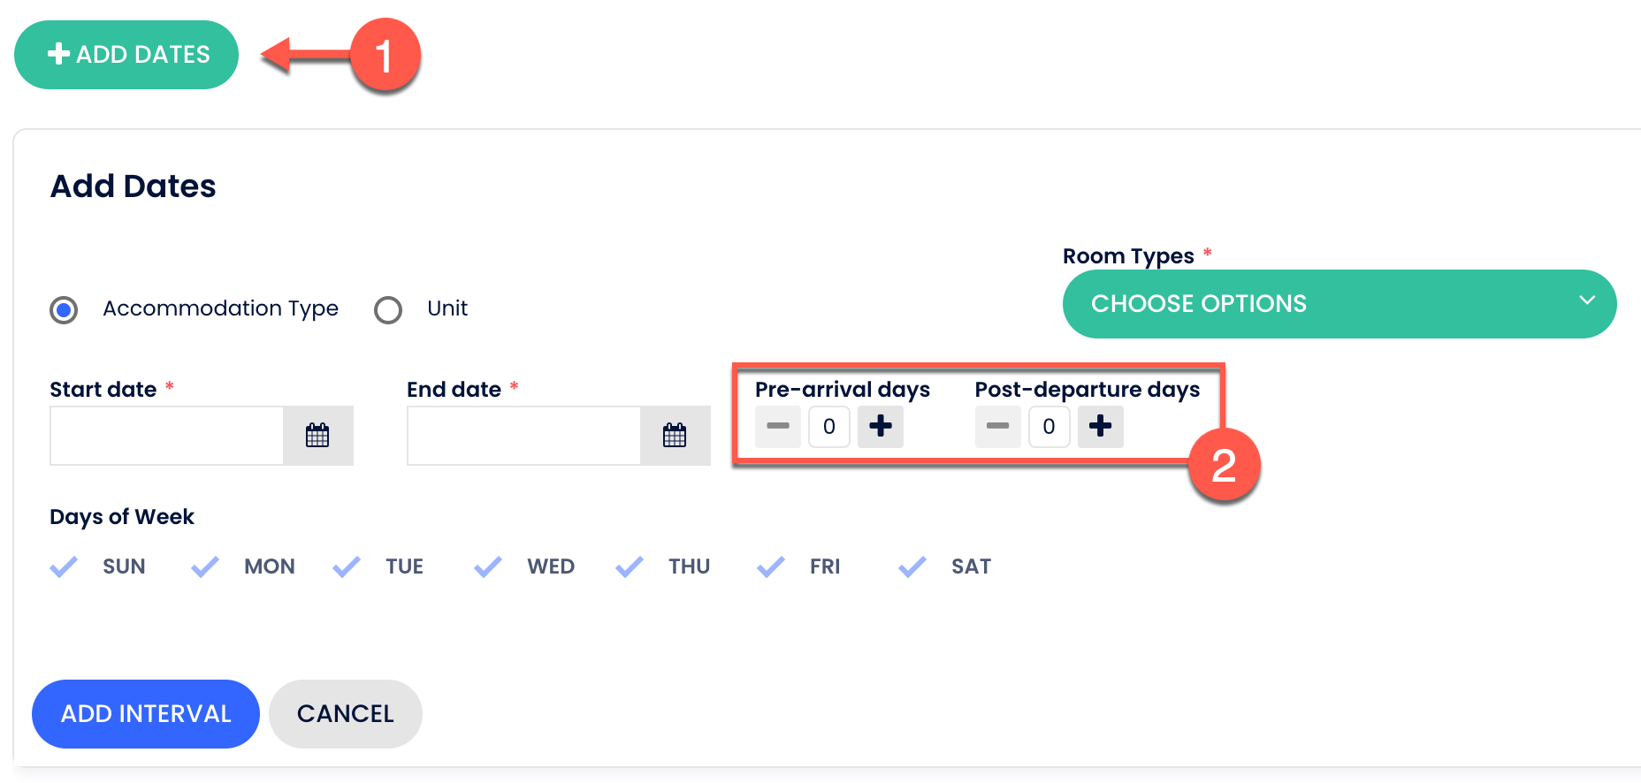Decrease Post-departure days with the minus icon
Screen dimensions: 1641x783
[997, 427]
